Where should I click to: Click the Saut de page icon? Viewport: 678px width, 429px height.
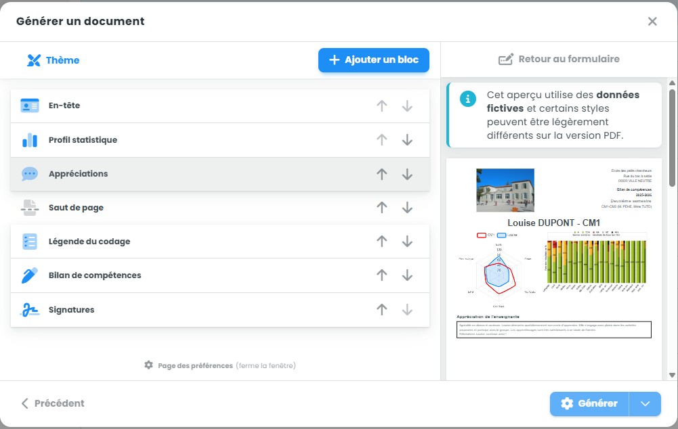click(30, 208)
